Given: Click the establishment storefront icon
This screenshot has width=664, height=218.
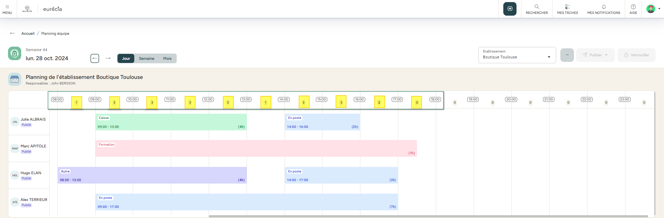Looking at the screenshot, I should 15,80.
